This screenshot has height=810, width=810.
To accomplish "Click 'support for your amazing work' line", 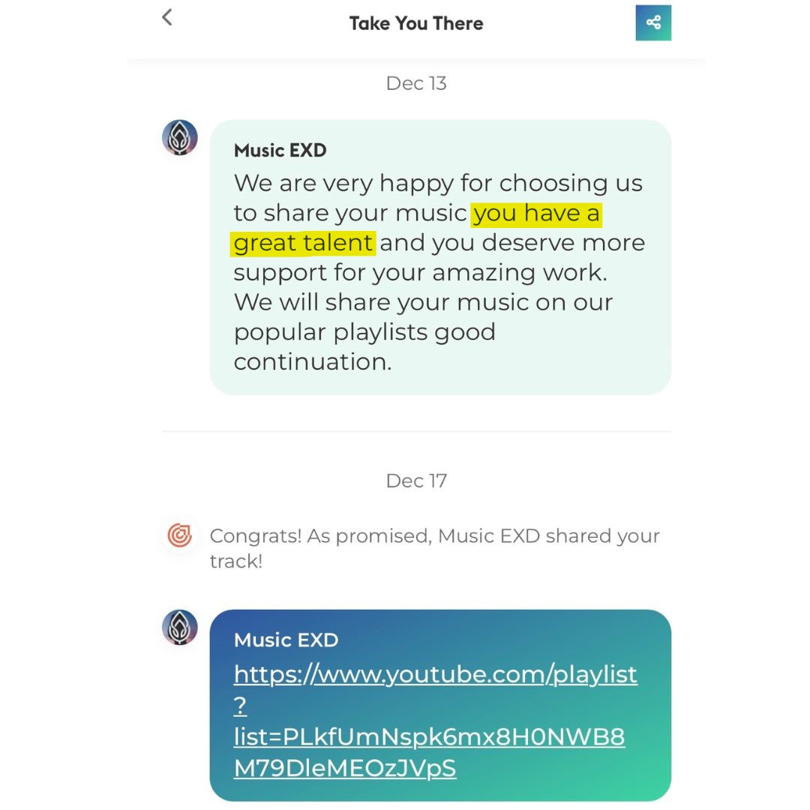I will point(420,273).
